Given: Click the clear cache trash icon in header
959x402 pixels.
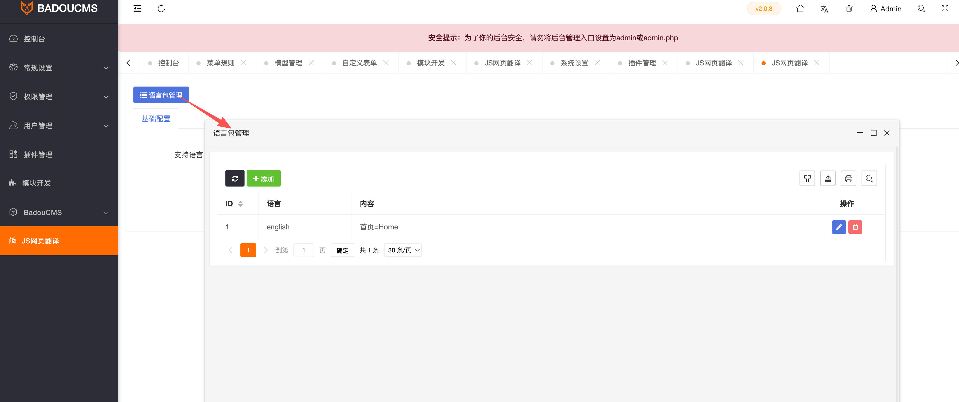Looking at the screenshot, I should tap(849, 9).
